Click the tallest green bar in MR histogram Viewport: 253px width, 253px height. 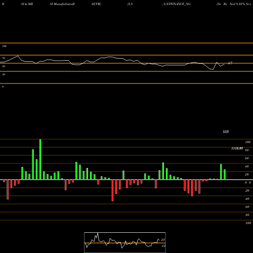point(40,159)
